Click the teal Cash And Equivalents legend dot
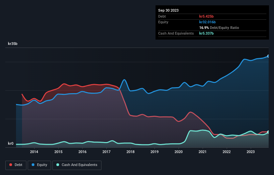274x175 pixels. click(x=58, y=165)
